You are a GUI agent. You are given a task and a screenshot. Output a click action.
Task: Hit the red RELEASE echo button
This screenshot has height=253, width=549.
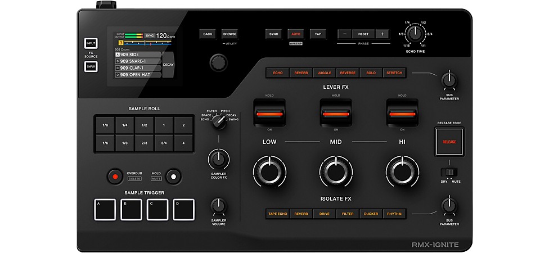coord(449,142)
